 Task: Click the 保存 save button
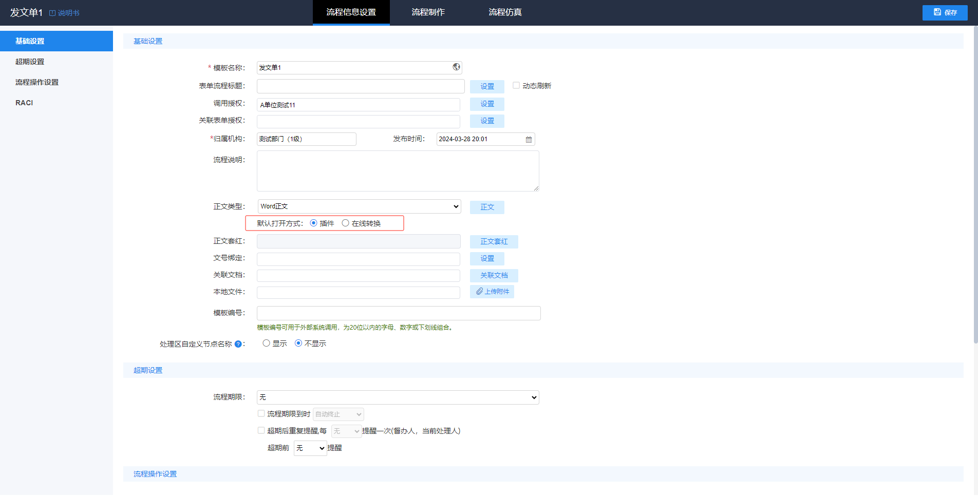[x=945, y=12]
